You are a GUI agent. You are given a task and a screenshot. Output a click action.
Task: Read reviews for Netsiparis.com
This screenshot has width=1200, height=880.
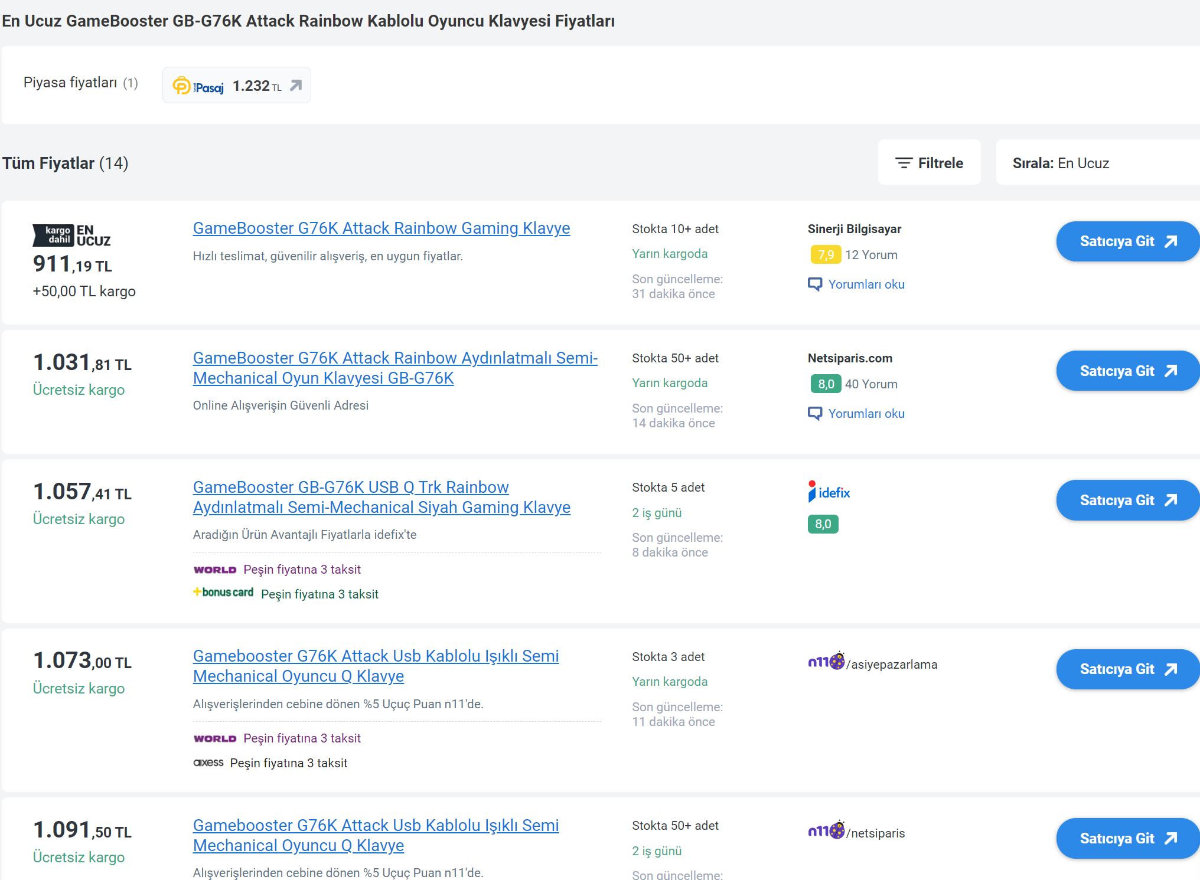click(866, 414)
